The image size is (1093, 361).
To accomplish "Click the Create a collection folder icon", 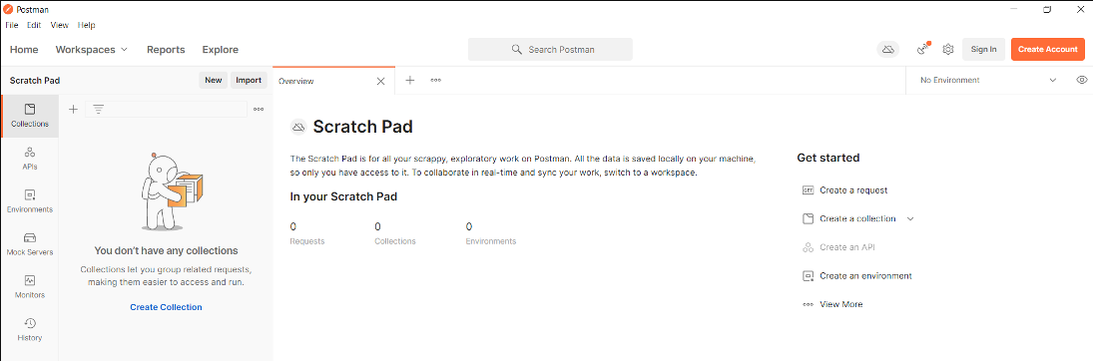I will pos(808,218).
